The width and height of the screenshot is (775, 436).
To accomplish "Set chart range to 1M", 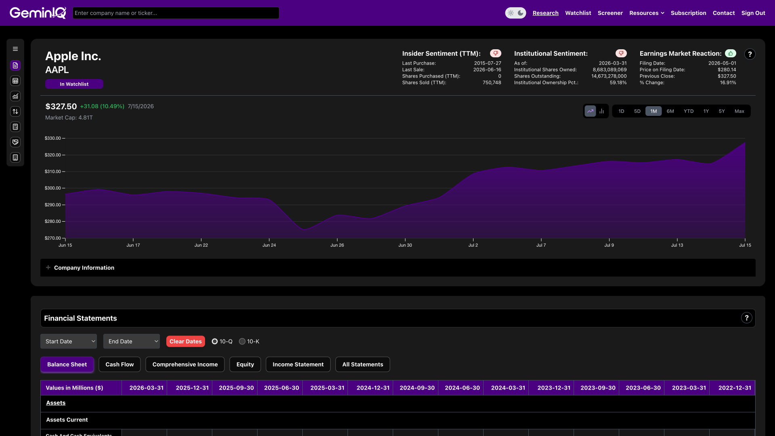I will coord(654,111).
